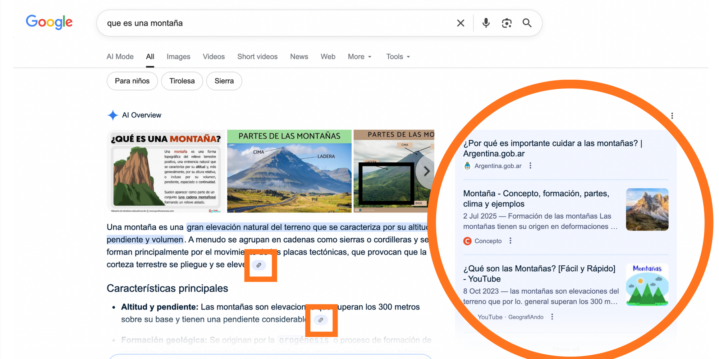719x359 pixels.
Task: Clear the search box with the X icon
Action: click(460, 23)
